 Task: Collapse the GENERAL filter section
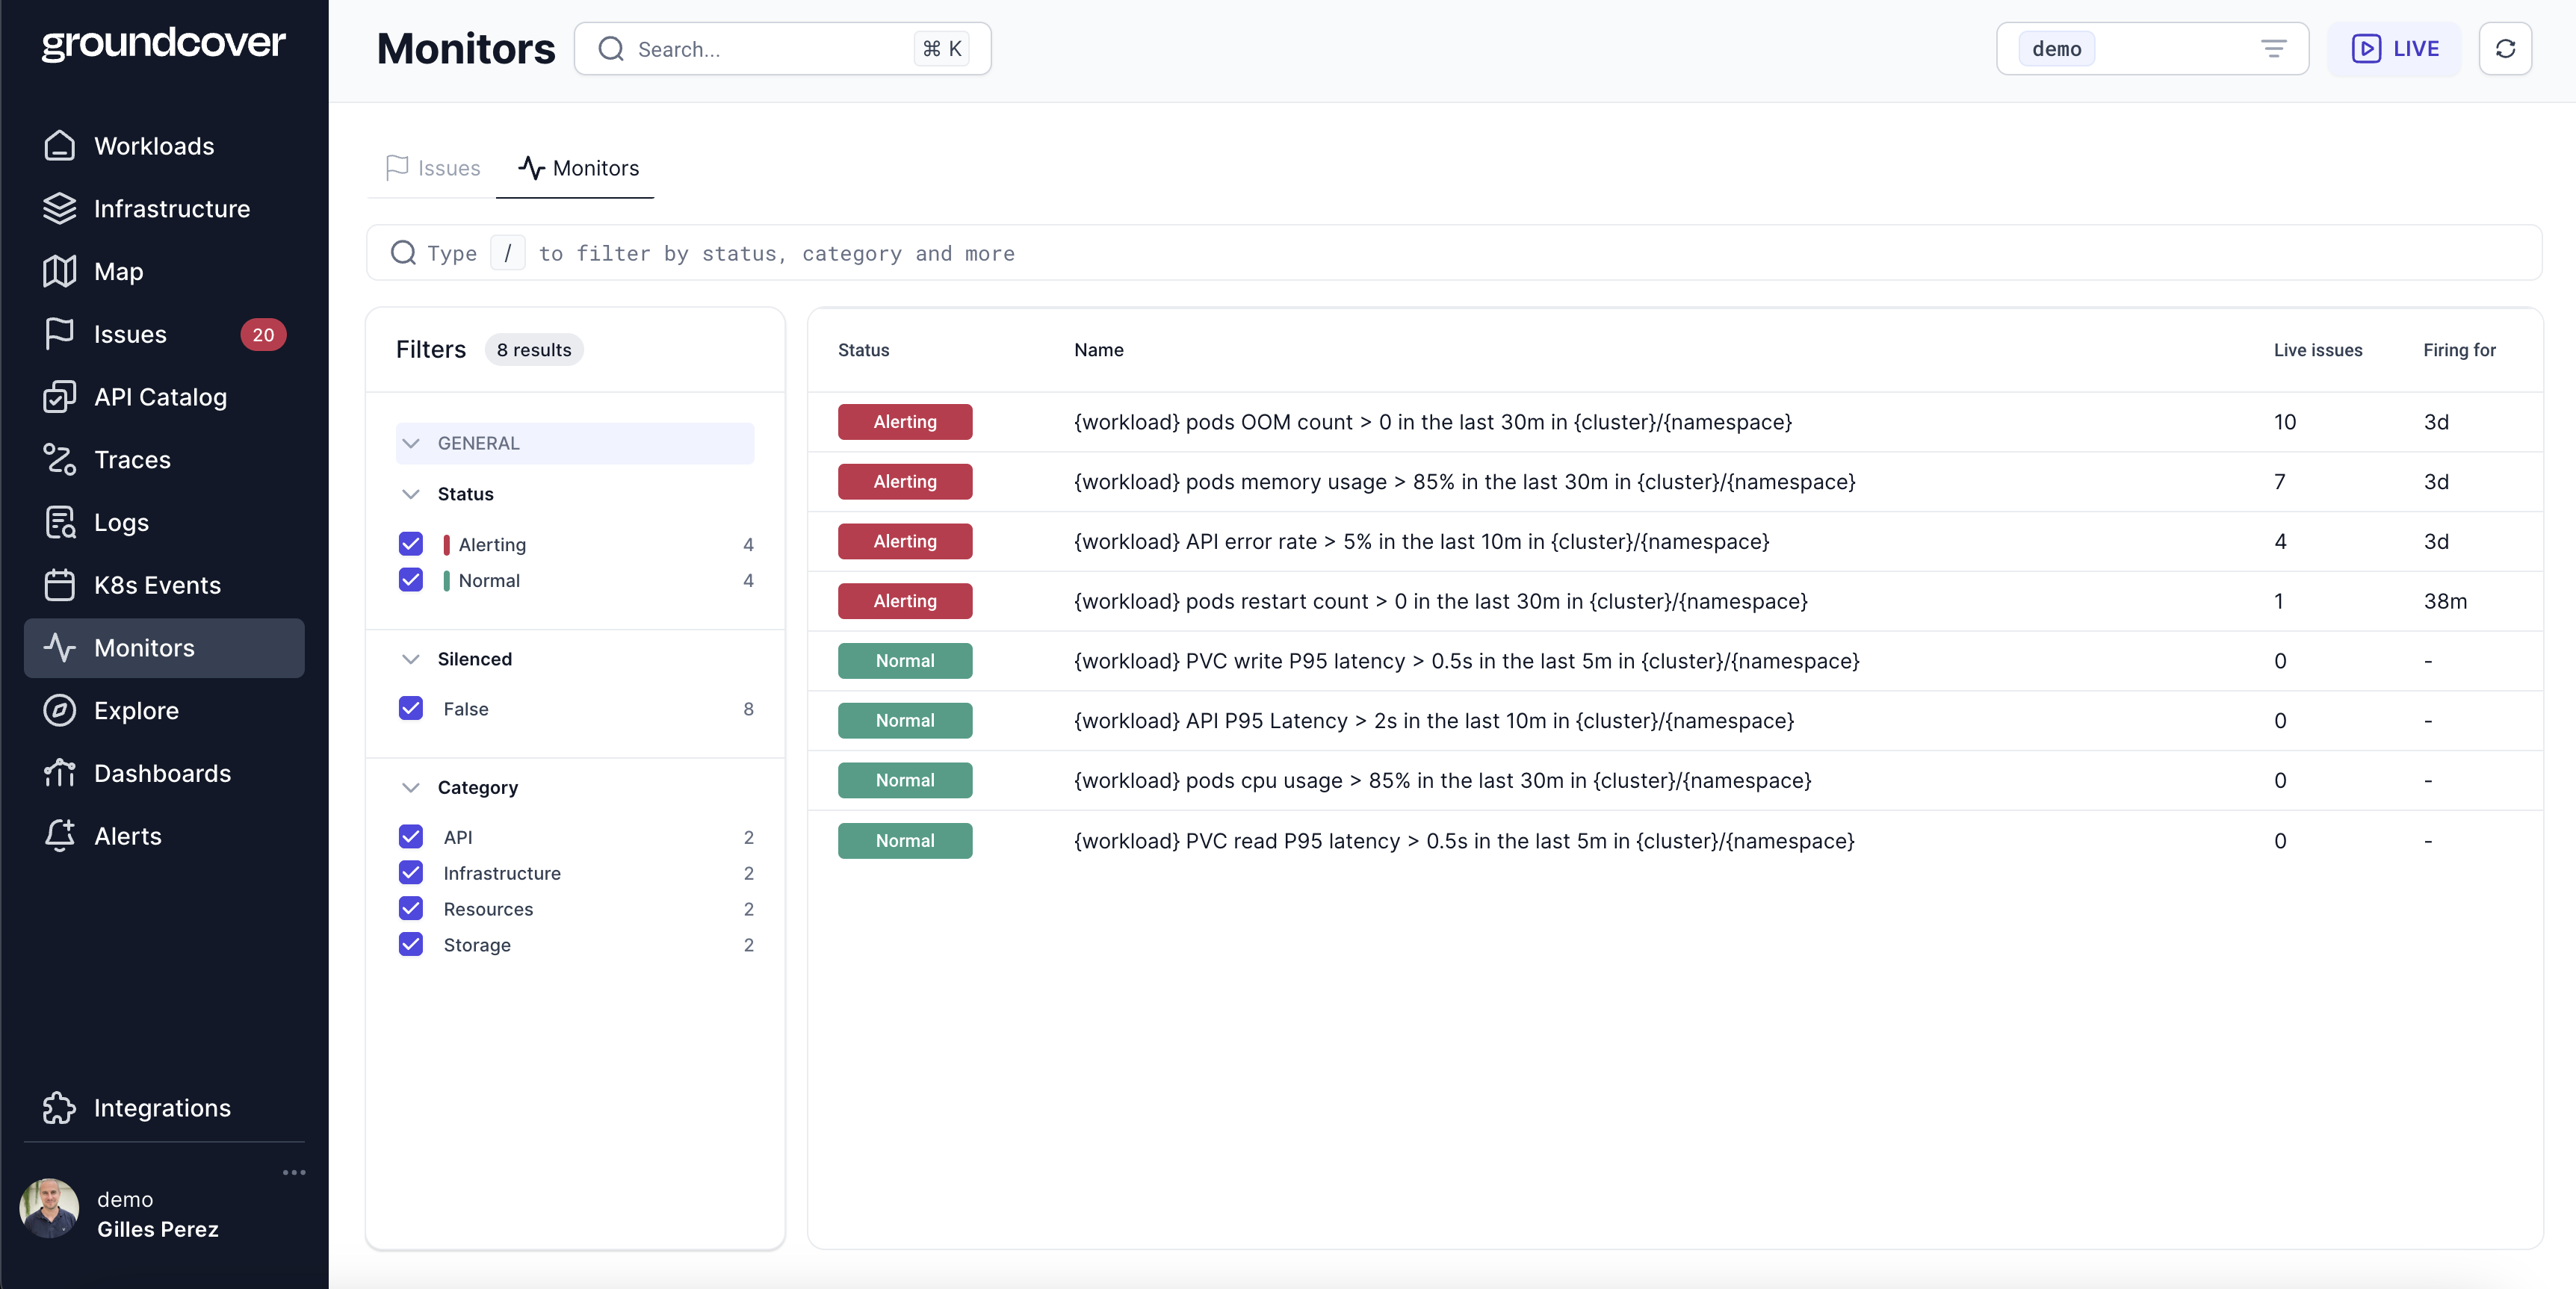[411, 443]
